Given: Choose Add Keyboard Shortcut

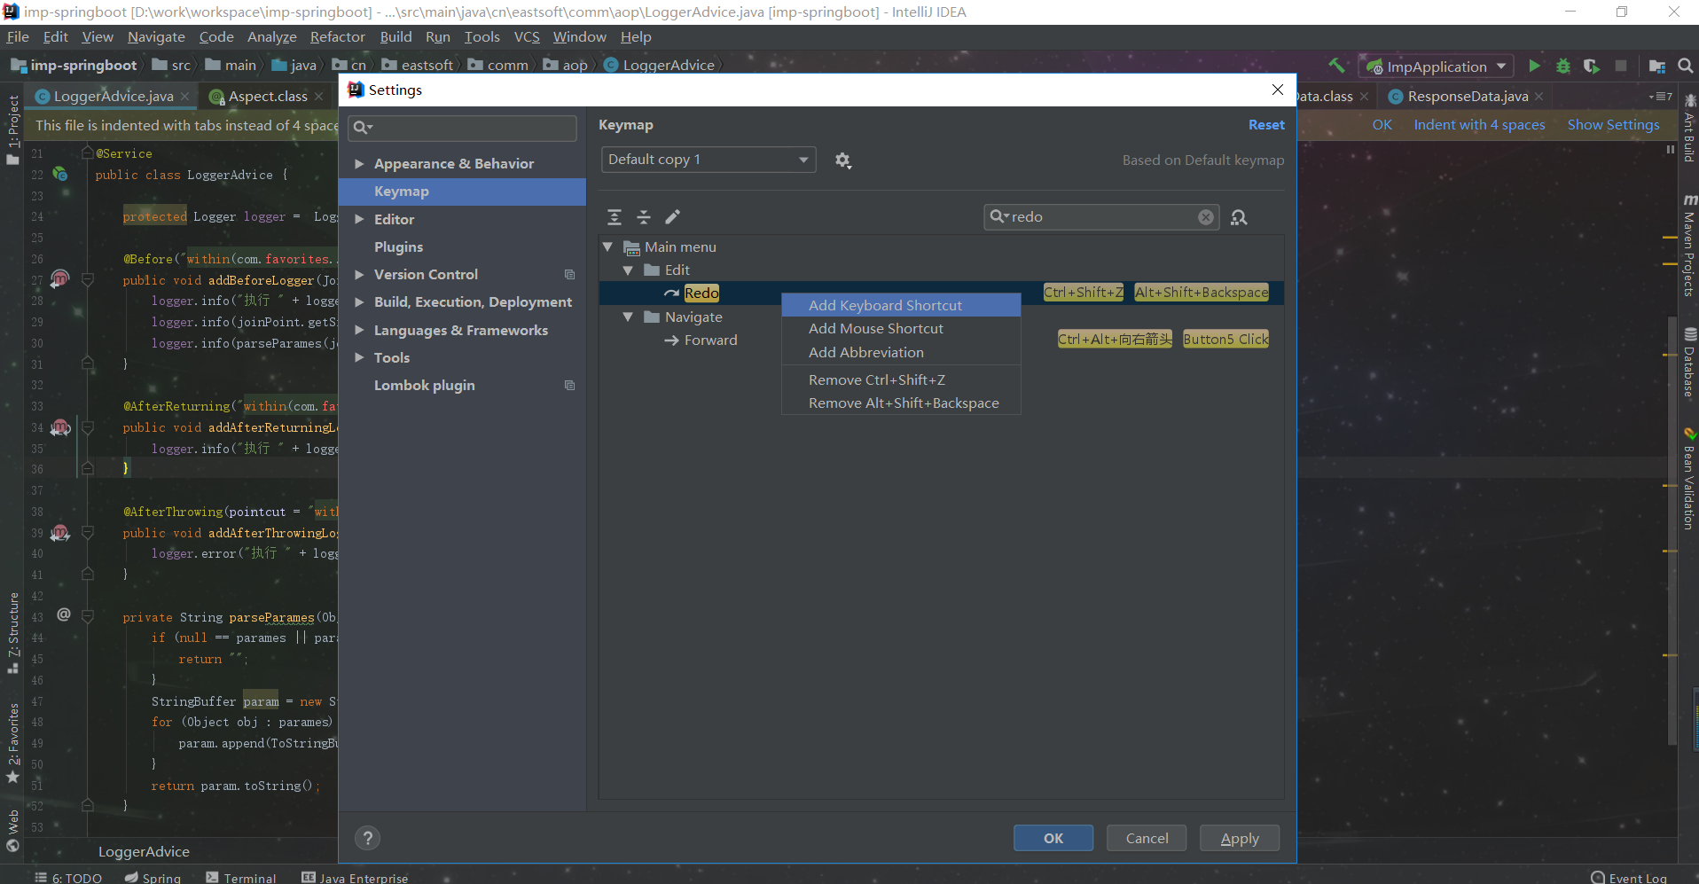Looking at the screenshot, I should click(x=901, y=305).
